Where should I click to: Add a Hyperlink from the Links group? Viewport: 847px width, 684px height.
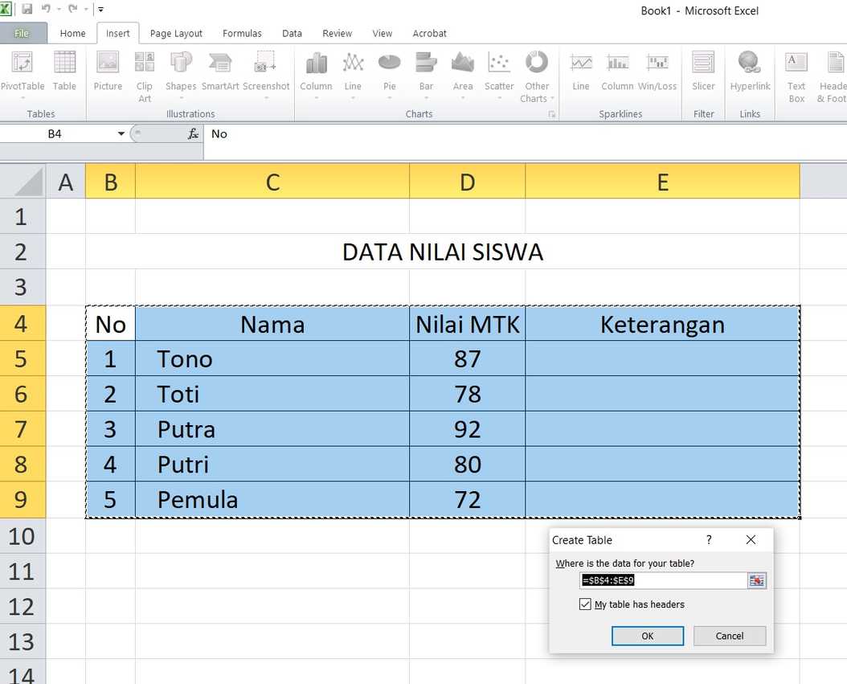750,71
